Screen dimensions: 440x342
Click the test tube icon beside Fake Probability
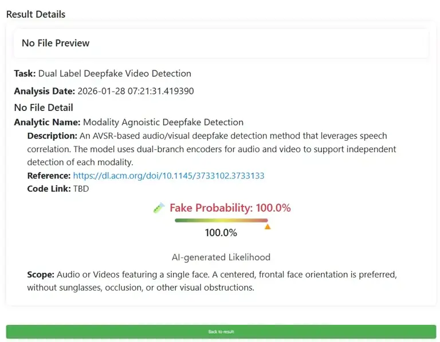click(159, 208)
